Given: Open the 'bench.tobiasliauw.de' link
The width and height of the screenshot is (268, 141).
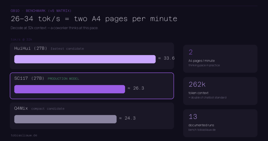Looking at the screenshot, I should point(202,130).
